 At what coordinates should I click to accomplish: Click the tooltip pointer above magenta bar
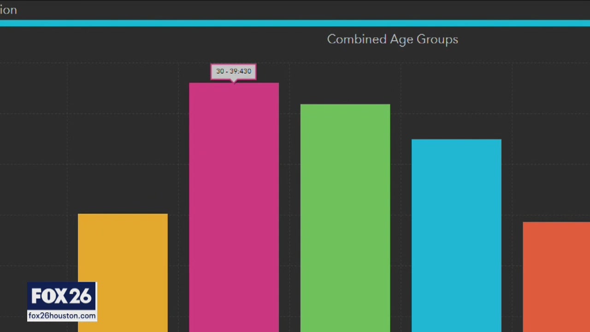click(x=234, y=81)
